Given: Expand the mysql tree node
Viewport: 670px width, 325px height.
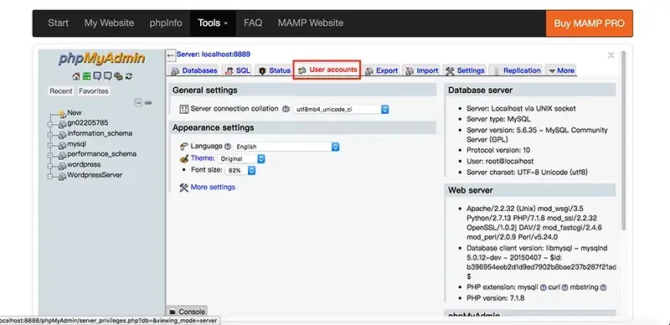Looking at the screenshot, I should click(x=50, y=146).
